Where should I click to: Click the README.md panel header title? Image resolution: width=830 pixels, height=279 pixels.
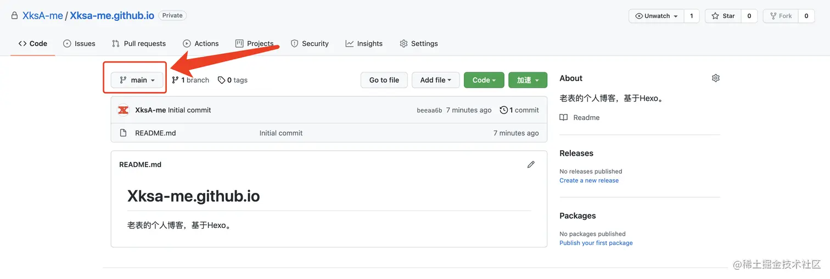click(140, 164)
